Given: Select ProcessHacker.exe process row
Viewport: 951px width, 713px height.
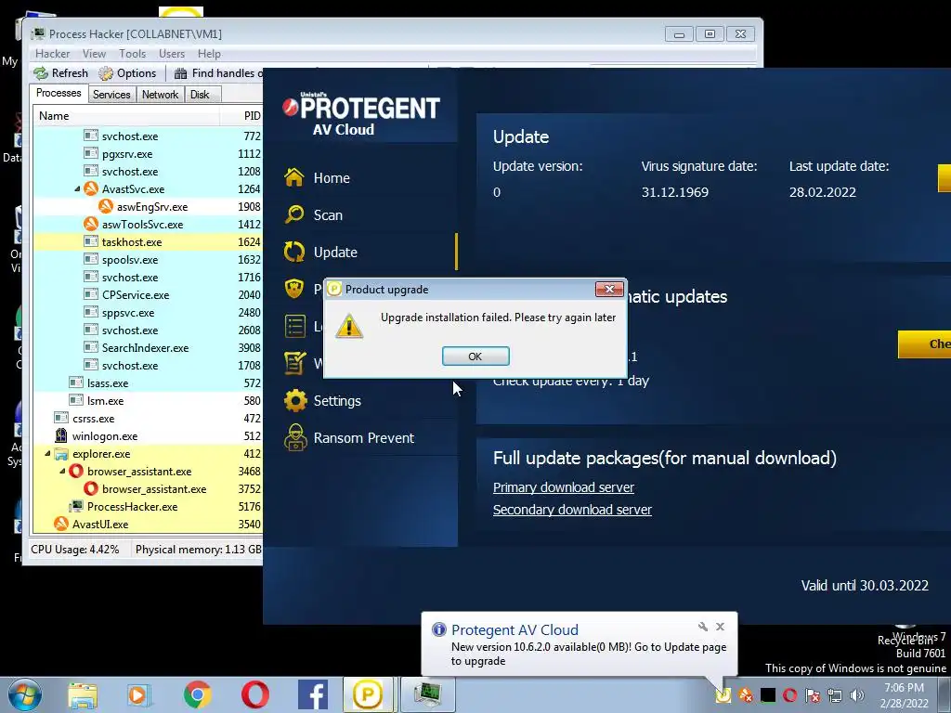Looking at the screenshot, I should 148,506.
